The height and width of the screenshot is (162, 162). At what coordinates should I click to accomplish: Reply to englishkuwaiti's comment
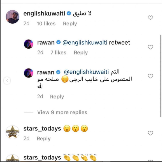[x=70, y=24]
